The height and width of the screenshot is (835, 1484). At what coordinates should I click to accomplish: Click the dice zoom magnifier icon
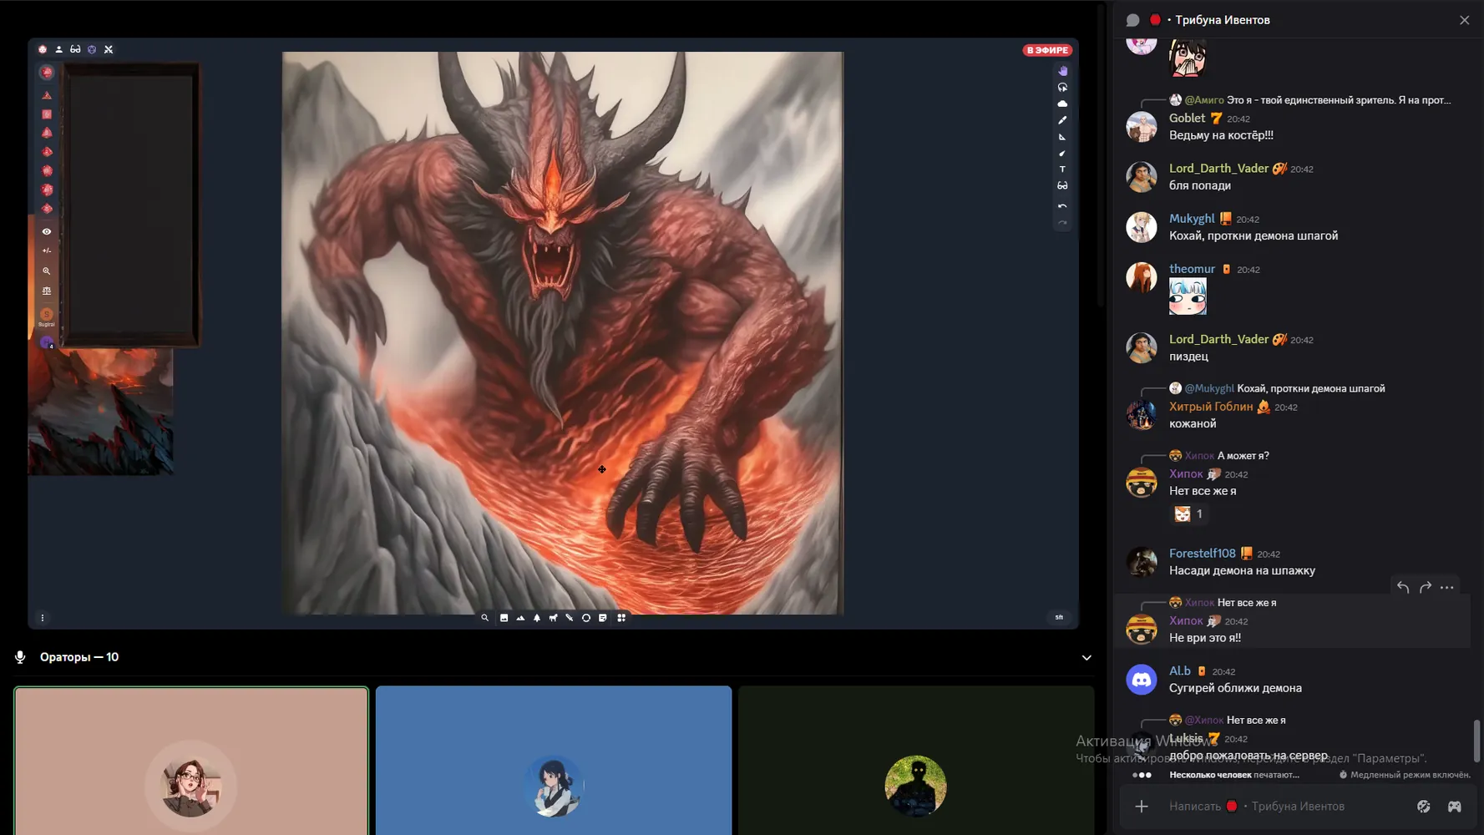(47, 271)
